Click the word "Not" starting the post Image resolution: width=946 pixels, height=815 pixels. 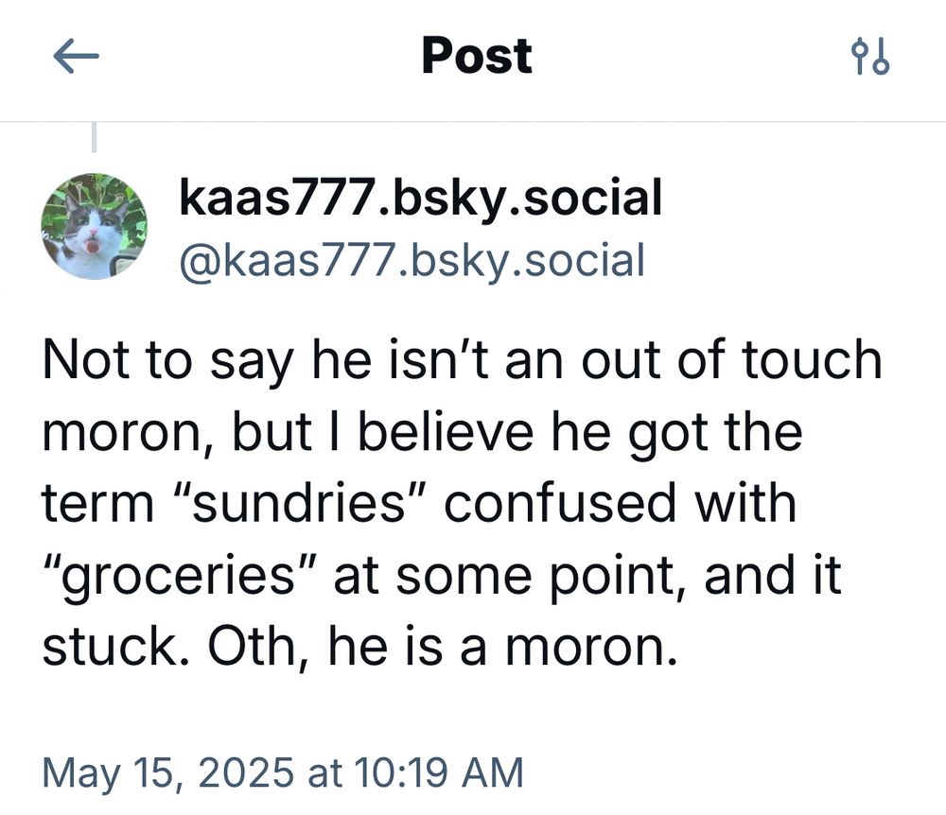click(86, 360)
